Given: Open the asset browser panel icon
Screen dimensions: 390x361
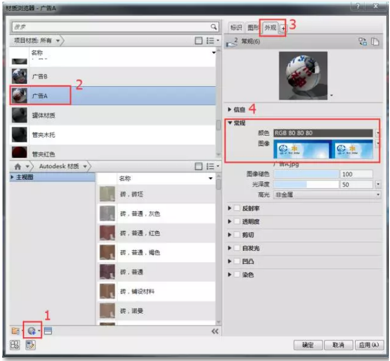Looking at the screenshot, I should pyautogui.click(x=48, y=331).
